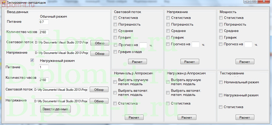Screen dimensions: 272x125
Task: Check График in Световой поток group
Action: (115, 37)
